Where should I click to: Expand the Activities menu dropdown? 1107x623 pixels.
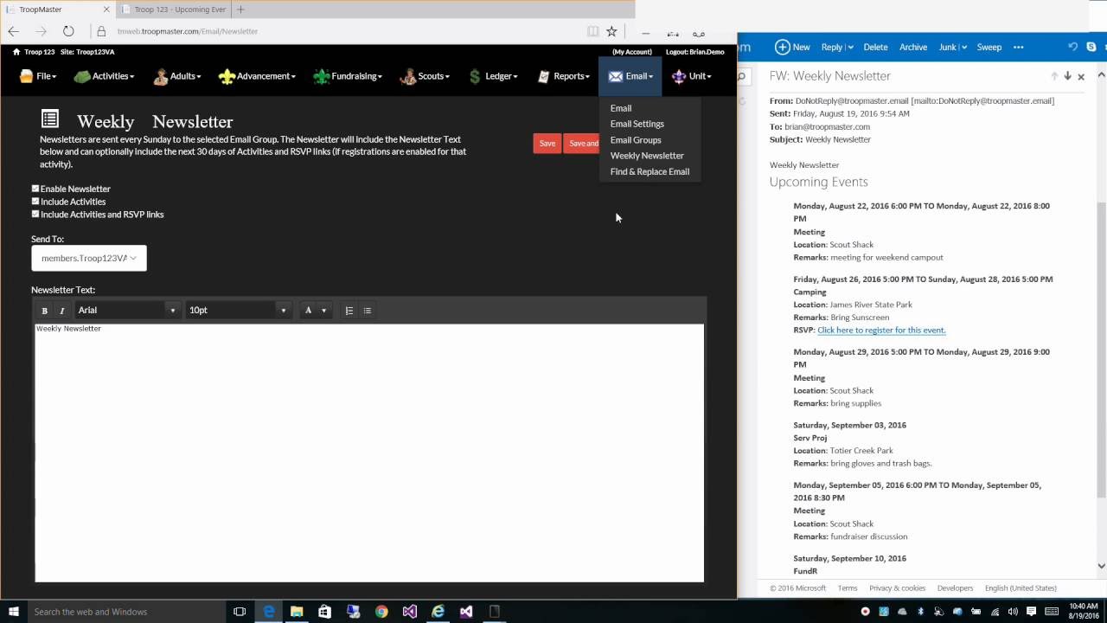[104, 76]
